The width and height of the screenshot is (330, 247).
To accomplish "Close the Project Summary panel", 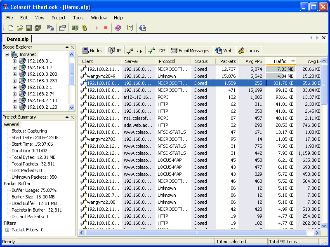I will point(73,117).
